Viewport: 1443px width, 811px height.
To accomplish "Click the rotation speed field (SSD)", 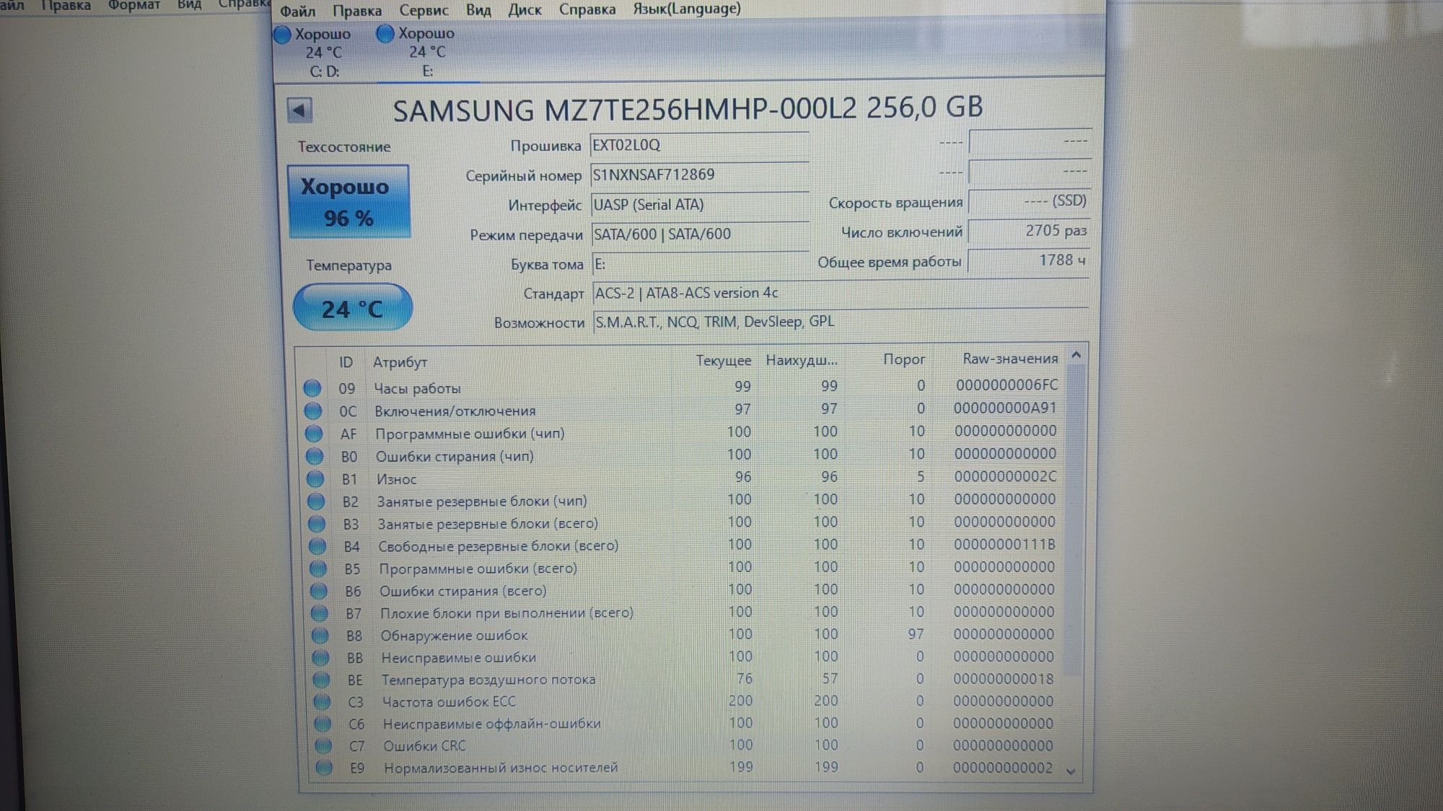I will (x=1029, y=201).
